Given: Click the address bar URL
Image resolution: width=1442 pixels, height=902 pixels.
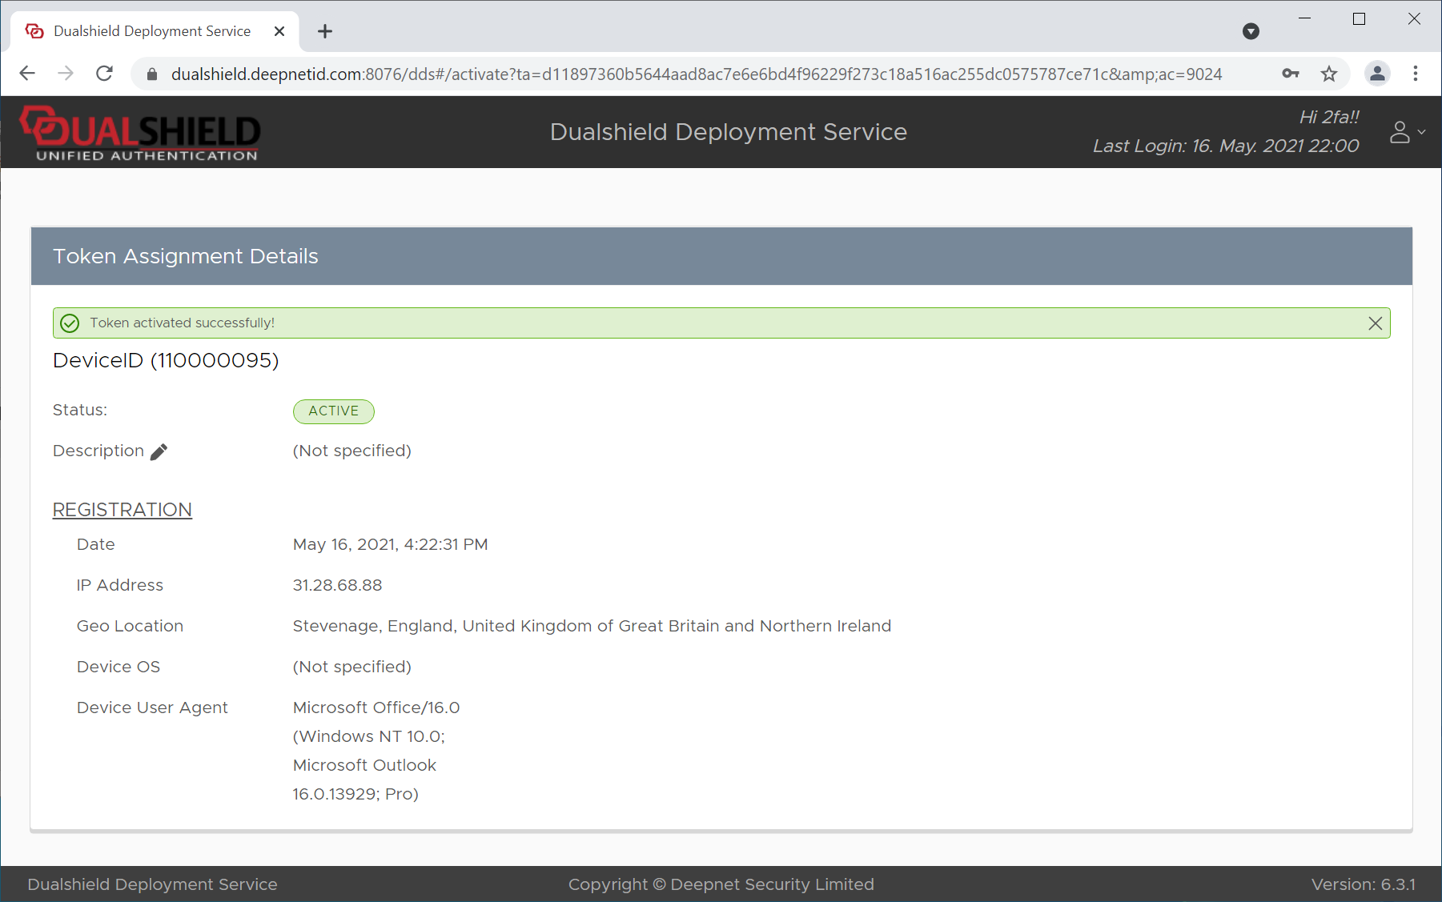Looking at the screenshot, I should (x=695, y=74).
